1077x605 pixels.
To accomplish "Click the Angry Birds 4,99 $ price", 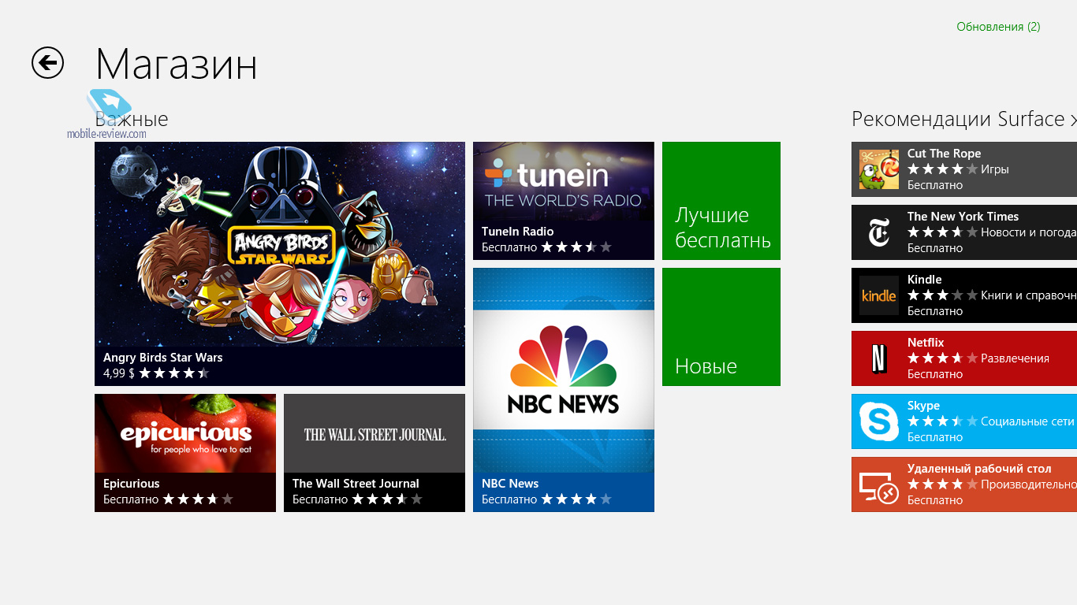I will 119,373.
